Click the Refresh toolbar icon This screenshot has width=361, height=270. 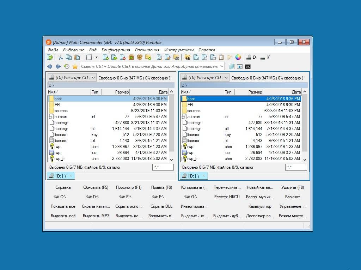click(x=50, y=57)
